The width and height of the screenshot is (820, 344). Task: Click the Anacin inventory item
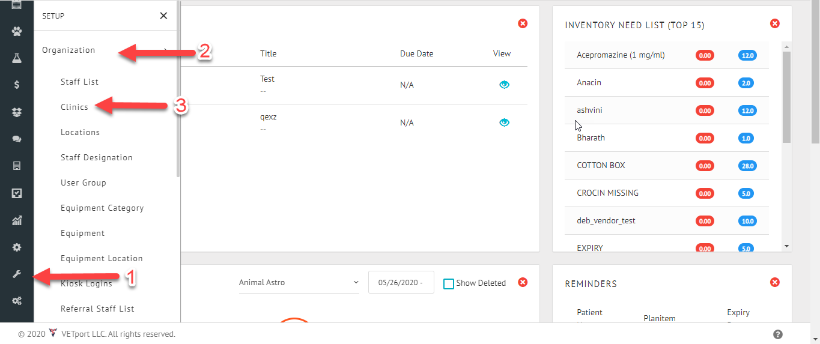[589, 82]
